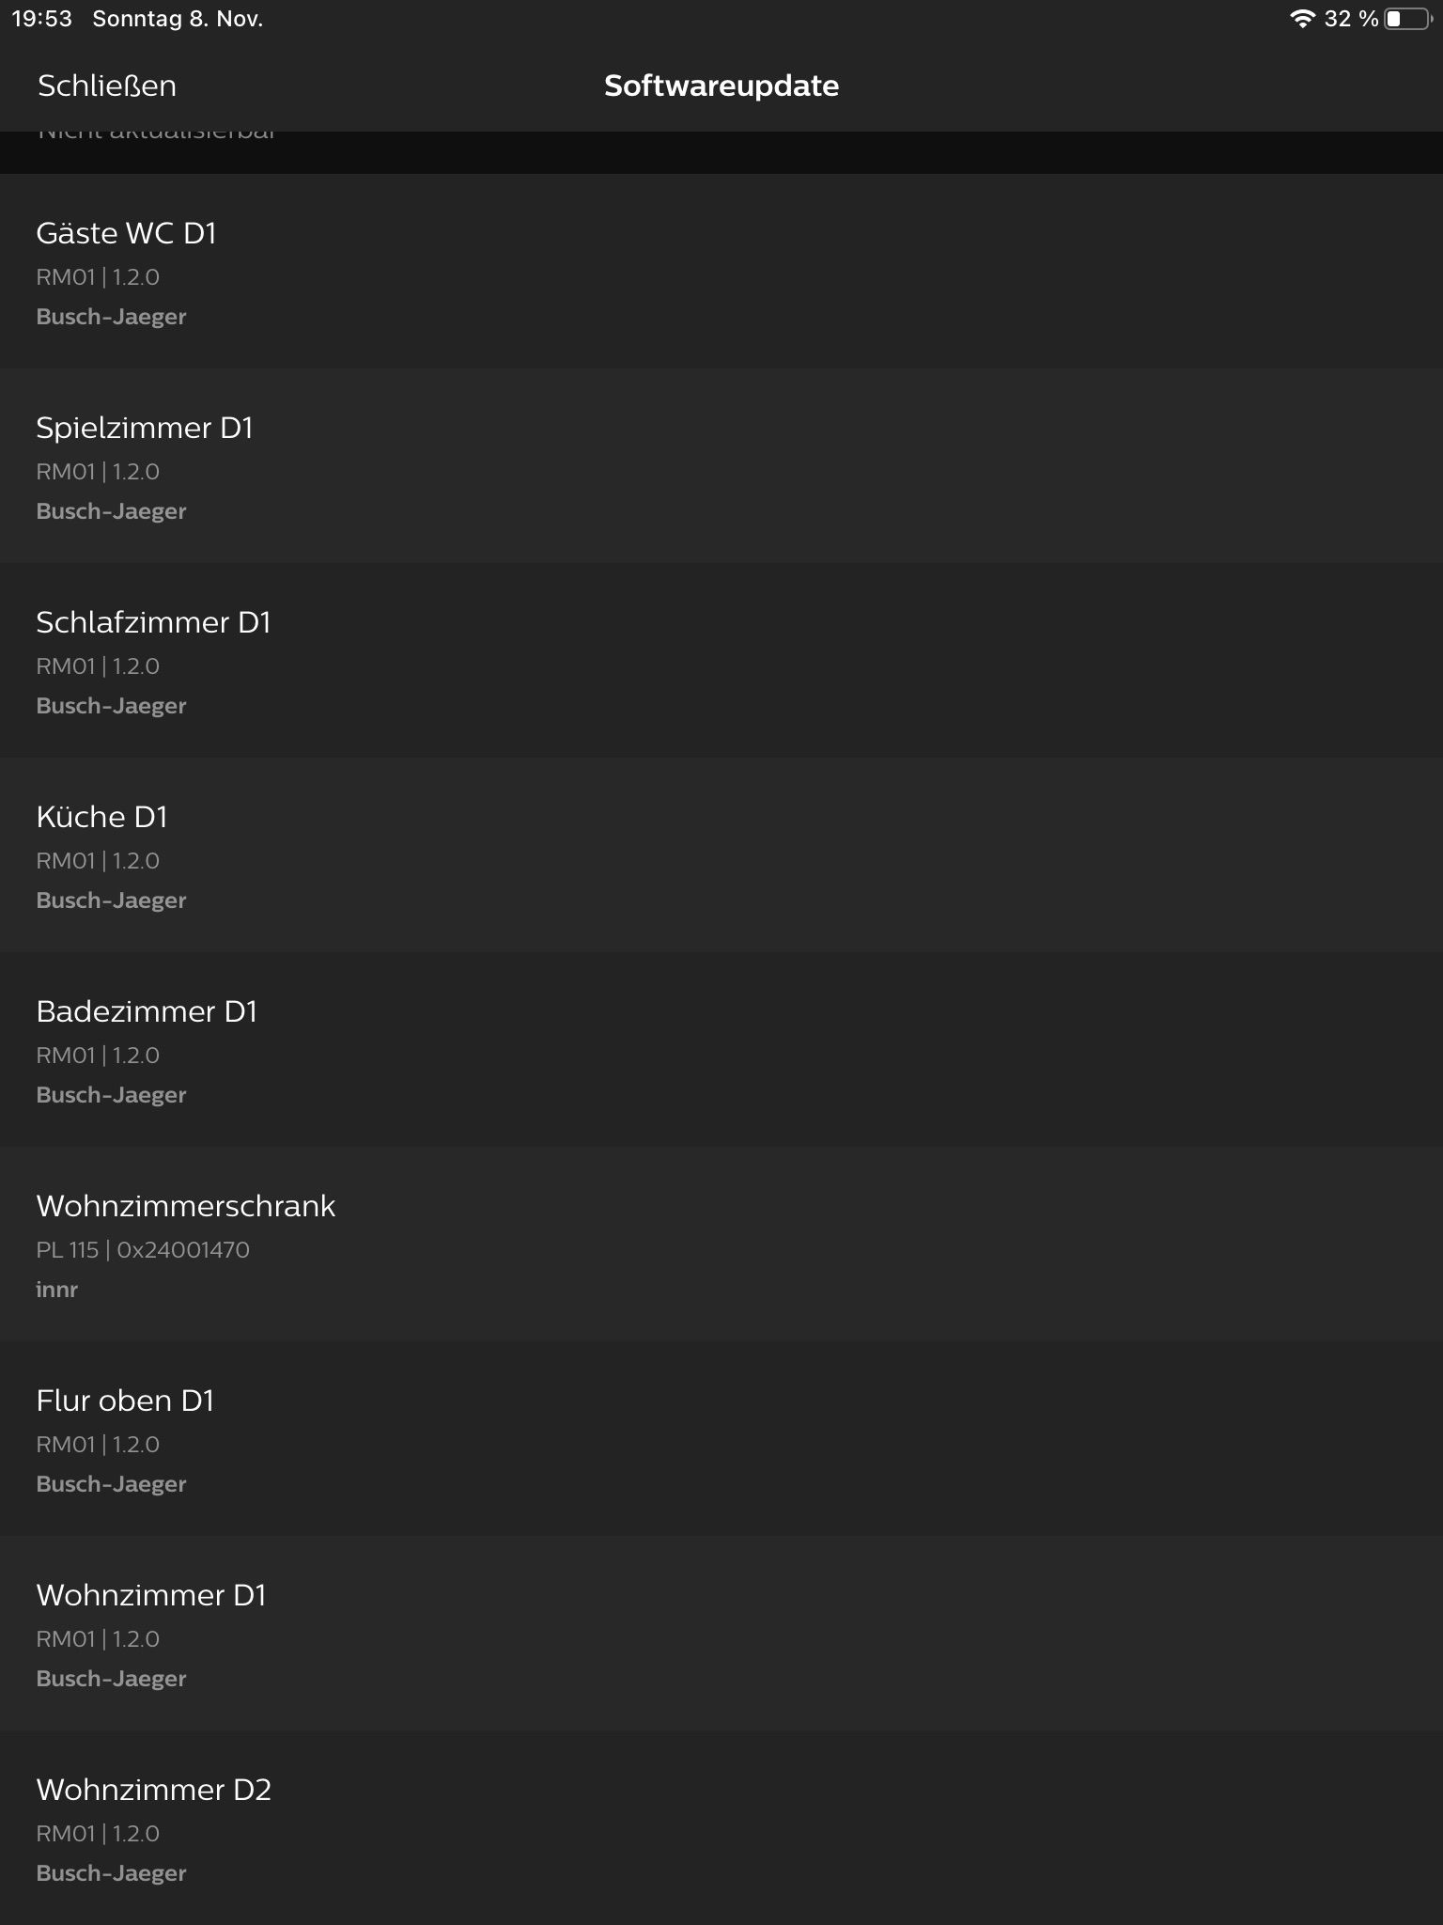Select the Küche D1 list item
Viewport: 1443px width, 1925px height.
[x=721, y=854]
